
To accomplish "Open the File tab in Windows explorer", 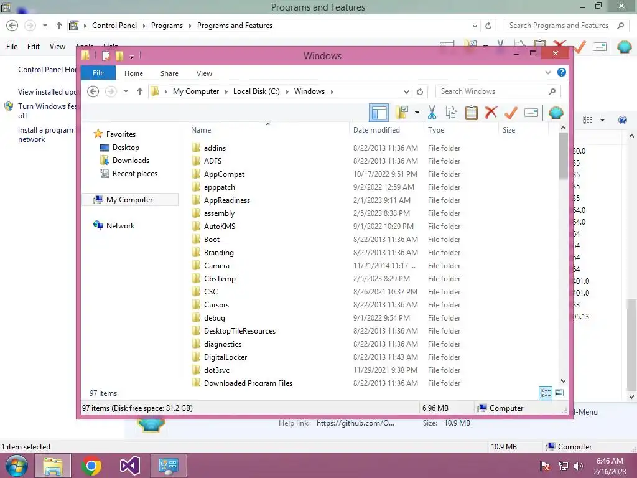I will point(98,73).
